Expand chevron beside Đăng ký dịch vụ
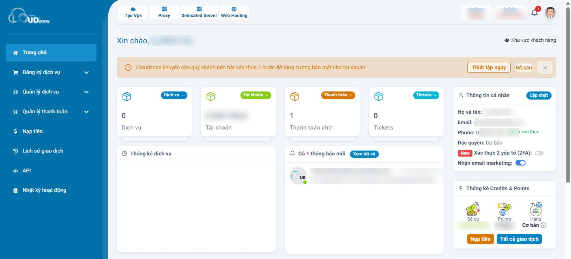Image resolution: width=571 pixels, height=259 pixels. tap(86, 72)
